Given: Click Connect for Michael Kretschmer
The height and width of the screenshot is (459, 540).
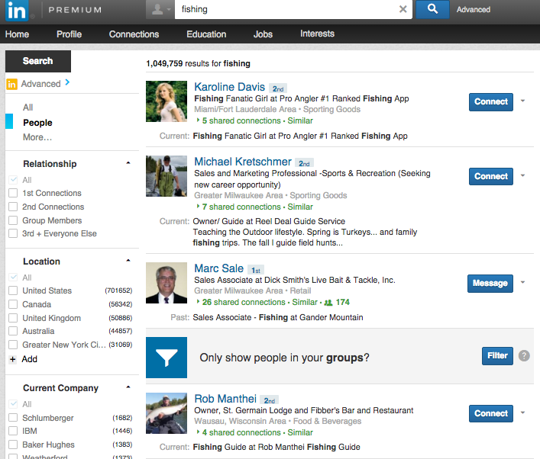Looking at the screenshot, I should 491,176.
